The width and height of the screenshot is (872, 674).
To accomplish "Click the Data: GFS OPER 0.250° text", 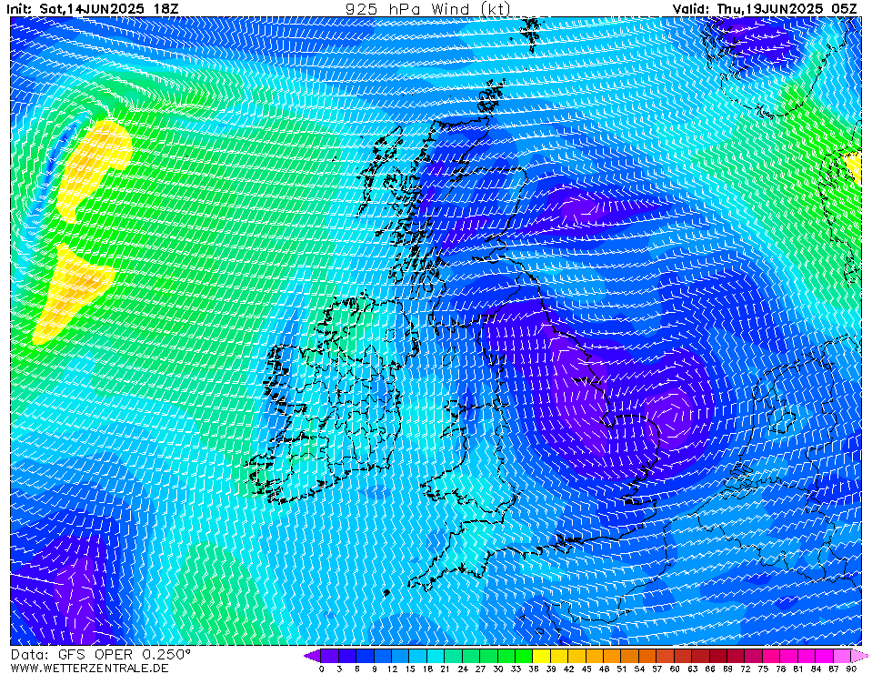I will 100,655.
